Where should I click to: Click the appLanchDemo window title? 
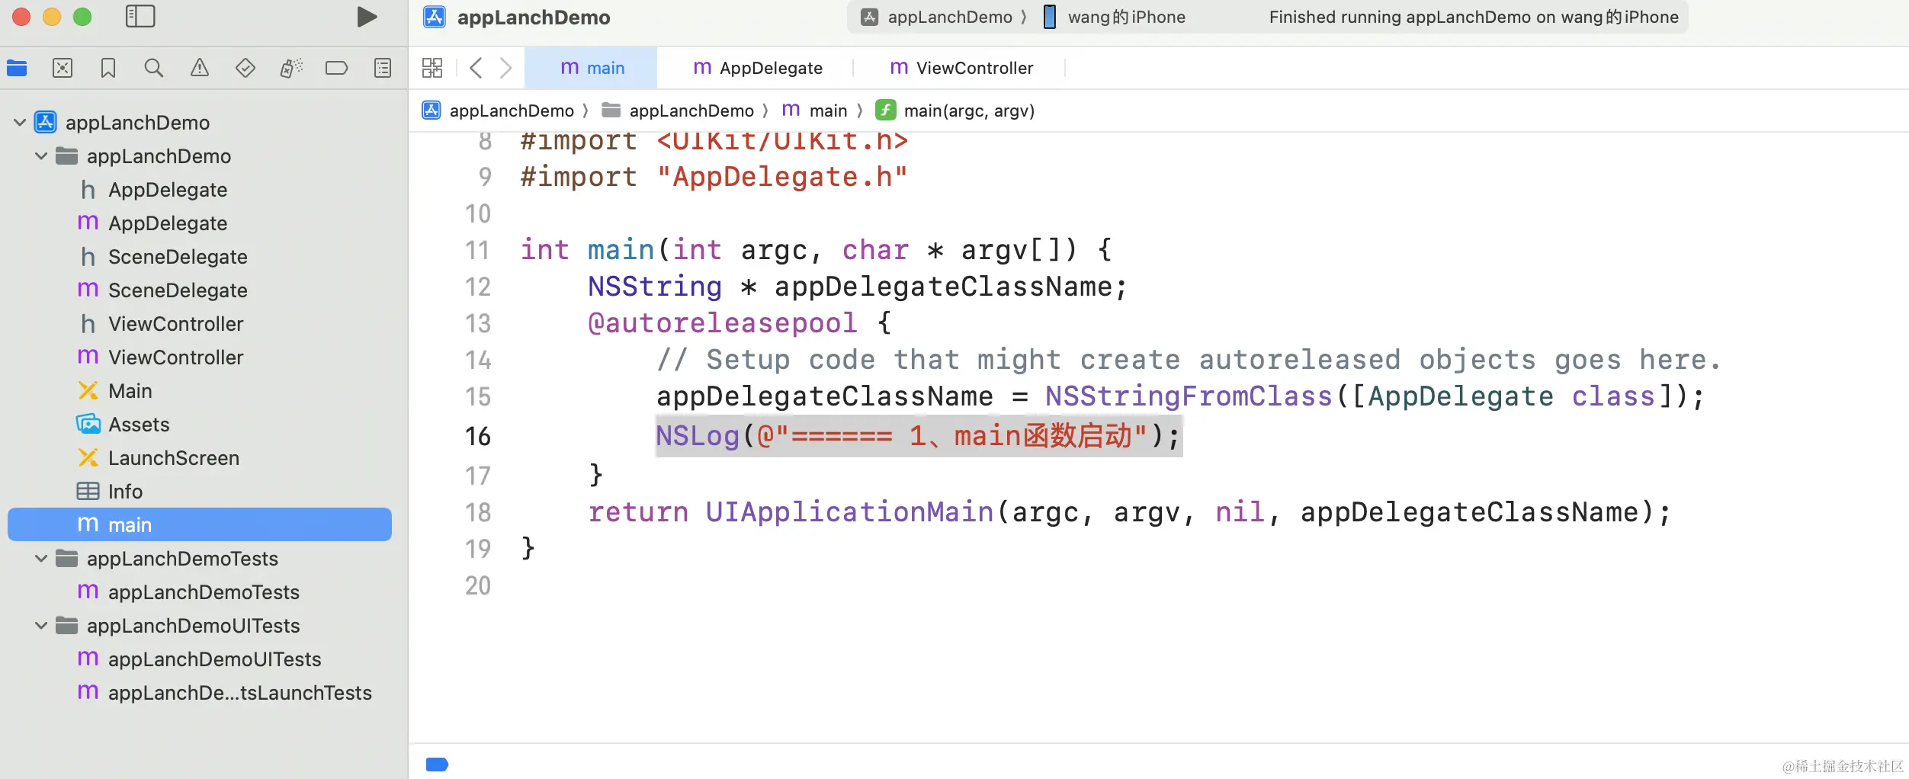click(x=534, y=17)
